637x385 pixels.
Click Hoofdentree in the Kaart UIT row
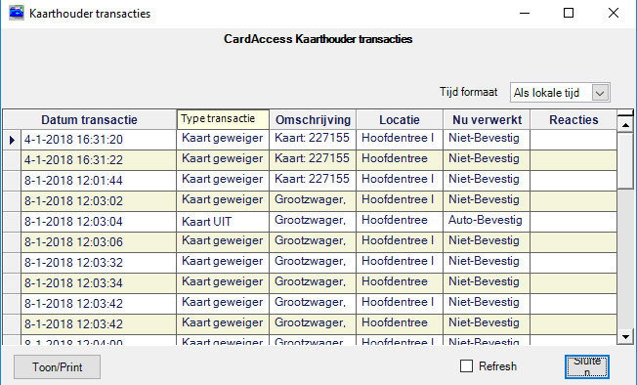(x=400, y=222)
